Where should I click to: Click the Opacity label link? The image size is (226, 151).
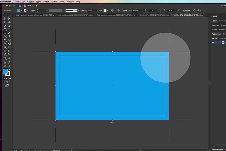click(84, 10)
